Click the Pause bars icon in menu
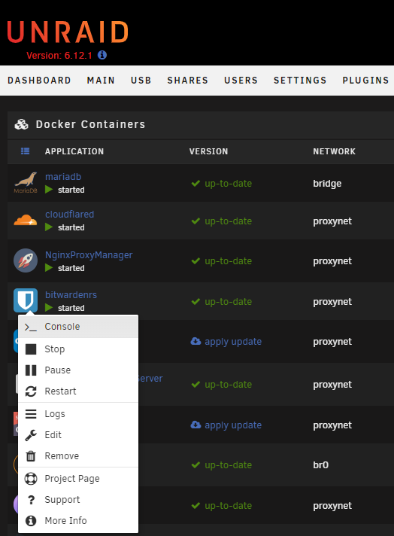The width and height of the screenshot is (394, 536). click(x=31, y=370)
